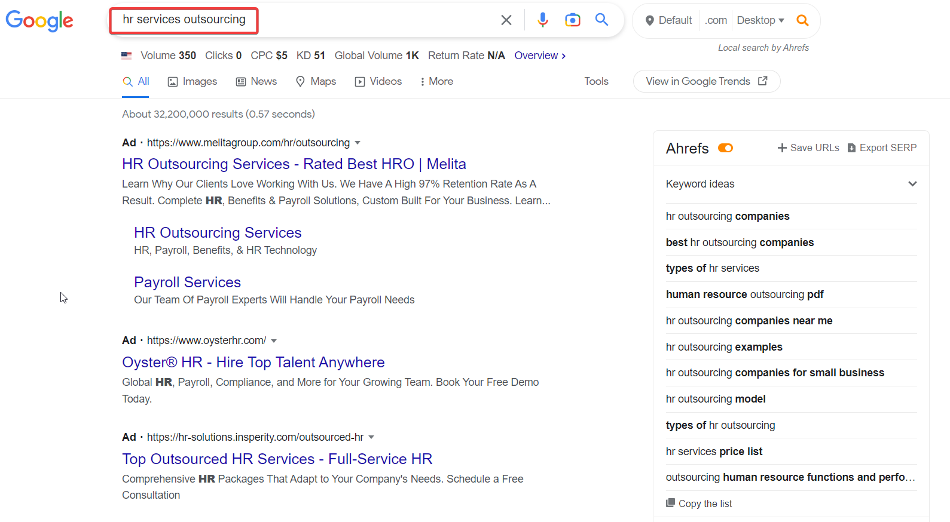
Task: Click the US flag icon
Action: [x=126, y=56]
